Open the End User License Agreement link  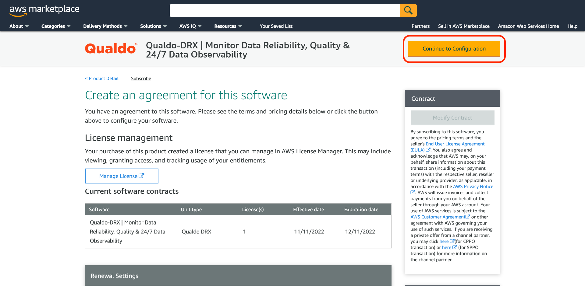pos(455,144)
